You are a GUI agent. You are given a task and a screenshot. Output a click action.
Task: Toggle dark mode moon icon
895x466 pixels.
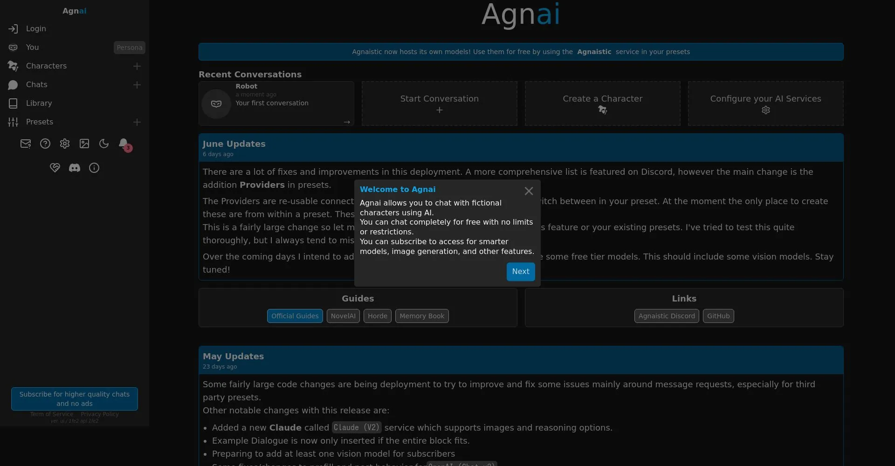(104, 144)
